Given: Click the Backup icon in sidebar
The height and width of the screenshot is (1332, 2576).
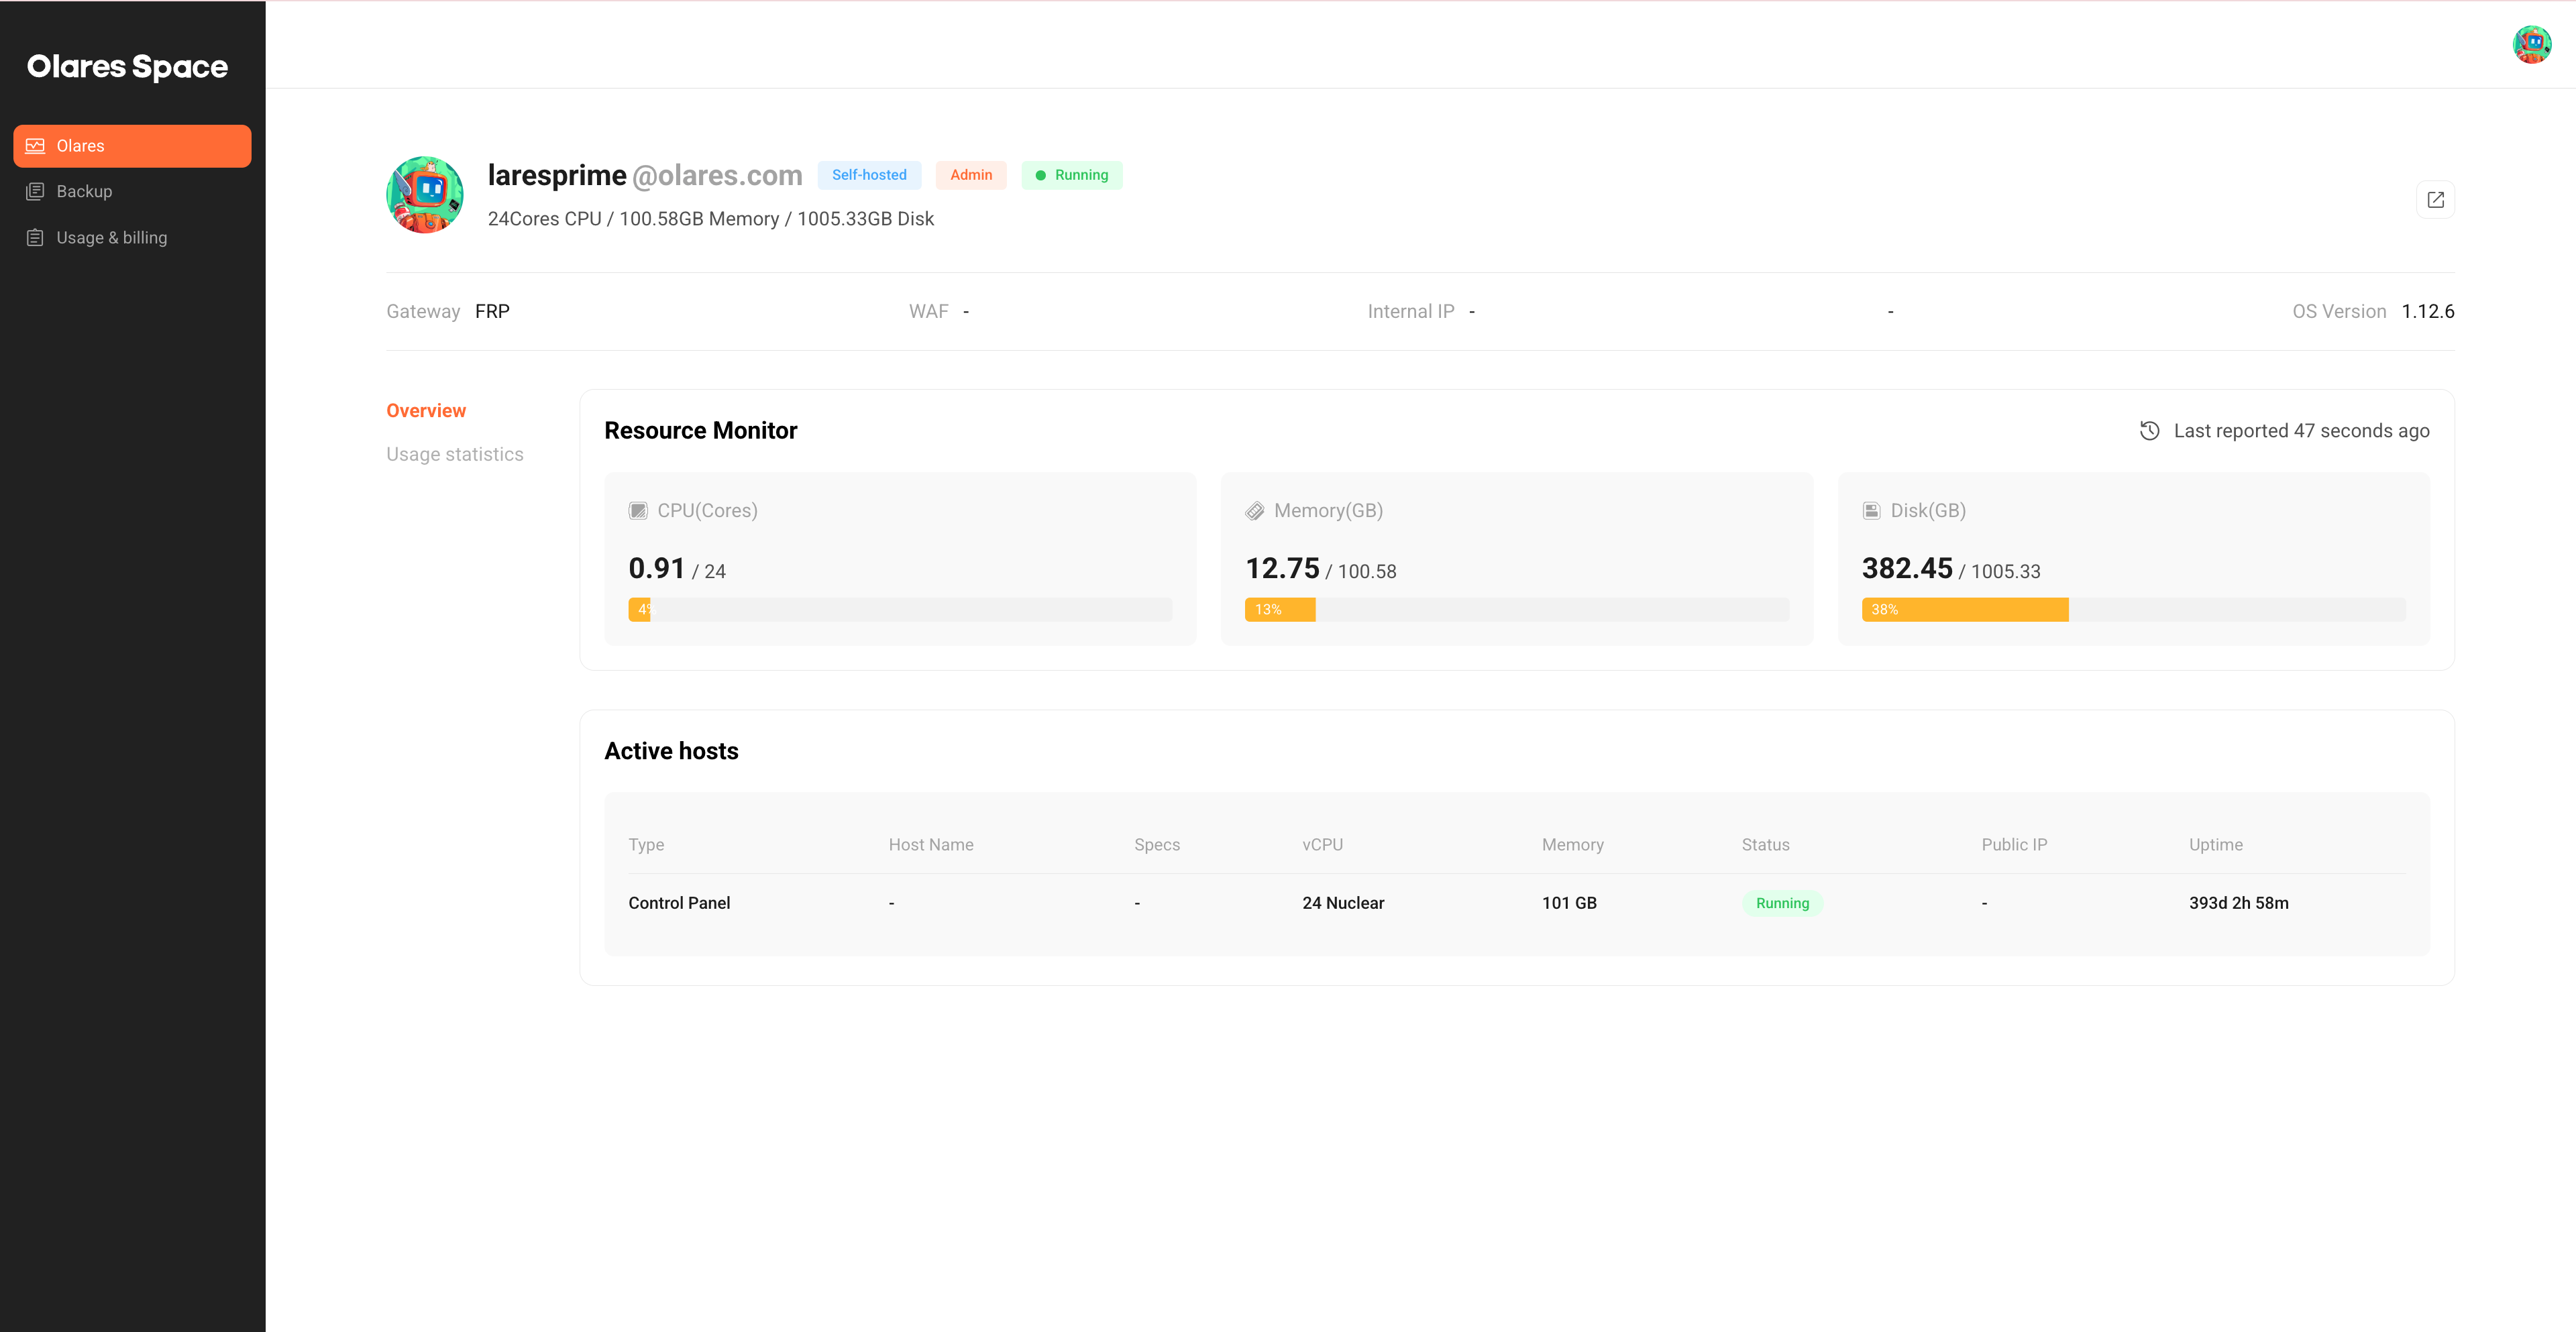Looking at the screenshot, I should [x=35, y=191].
